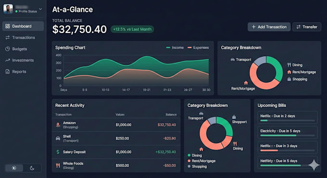Viewport: 327px width, 178px height.
Task: Click the Transactions arrows icon
Action: click(x=8, y=37)
